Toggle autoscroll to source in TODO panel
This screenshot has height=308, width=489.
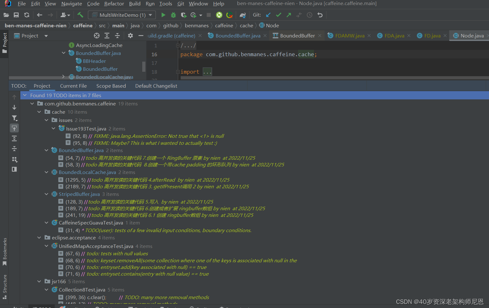point(14,128)
